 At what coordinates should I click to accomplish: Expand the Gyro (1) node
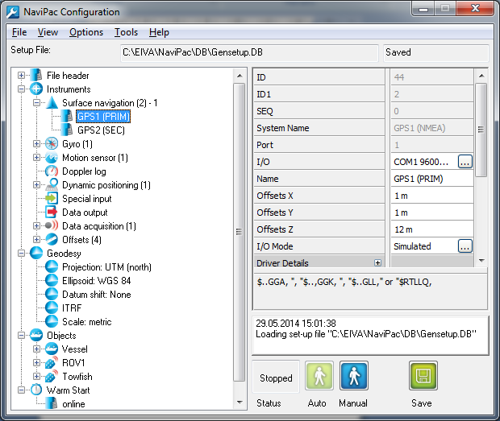[x=36, y=144]
